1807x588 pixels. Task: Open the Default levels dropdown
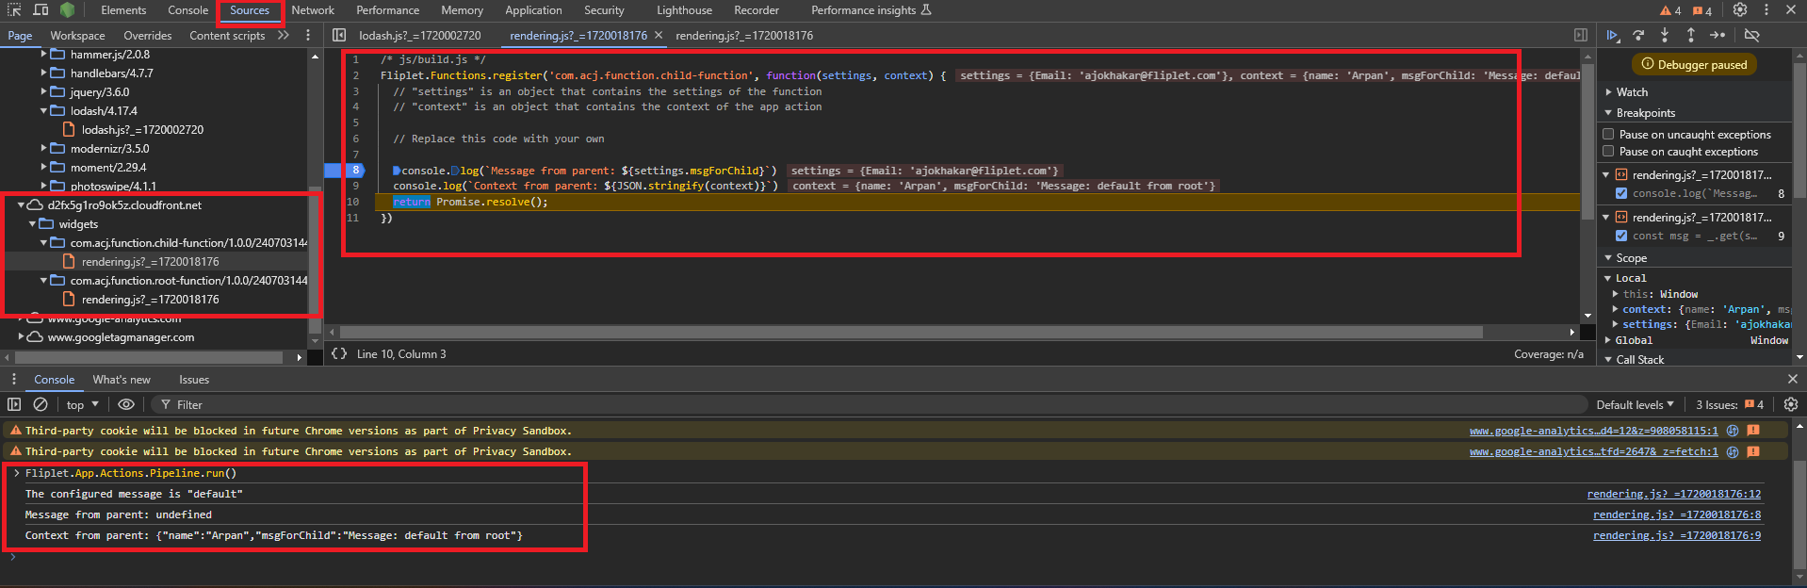pyautogui.click(x=1635, y=404)
